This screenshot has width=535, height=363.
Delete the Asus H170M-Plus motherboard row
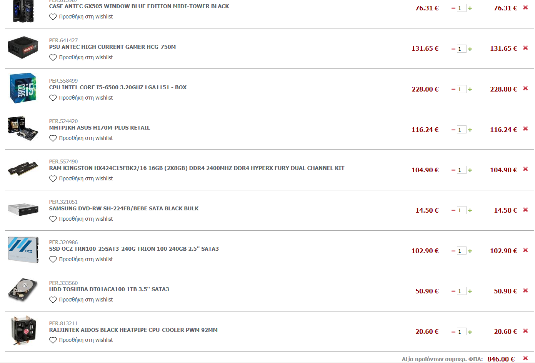click(x=525, y=129)
